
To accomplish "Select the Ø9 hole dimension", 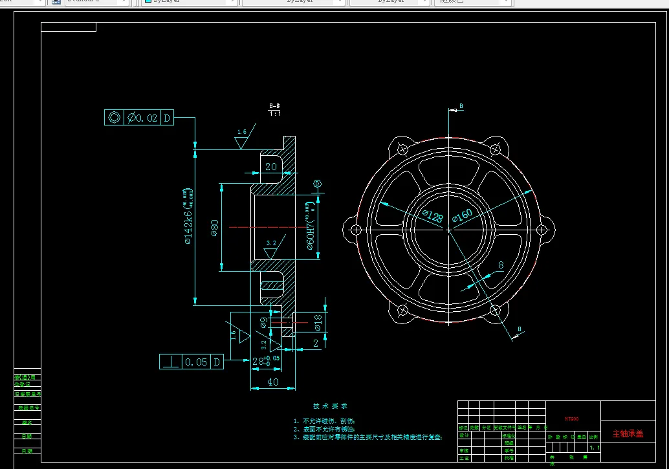I will click(264, 322).
